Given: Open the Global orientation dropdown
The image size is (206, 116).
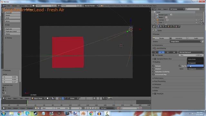Looking at the screenshot, I should point(74,98).
